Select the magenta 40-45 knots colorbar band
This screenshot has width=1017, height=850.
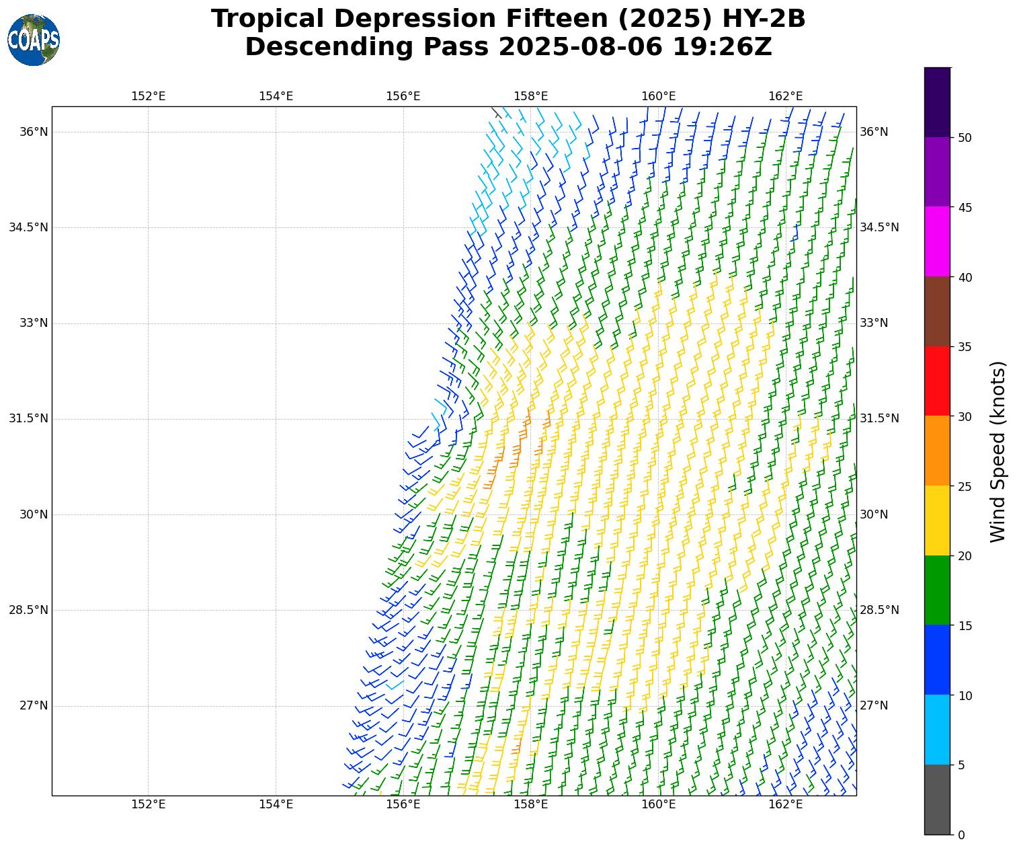(x=937, y=241)
